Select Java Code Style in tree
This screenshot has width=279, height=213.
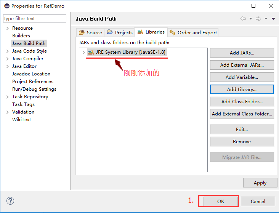[29, 51]
